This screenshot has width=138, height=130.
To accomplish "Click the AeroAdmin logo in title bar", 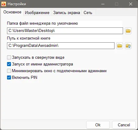I will point(4,4).
